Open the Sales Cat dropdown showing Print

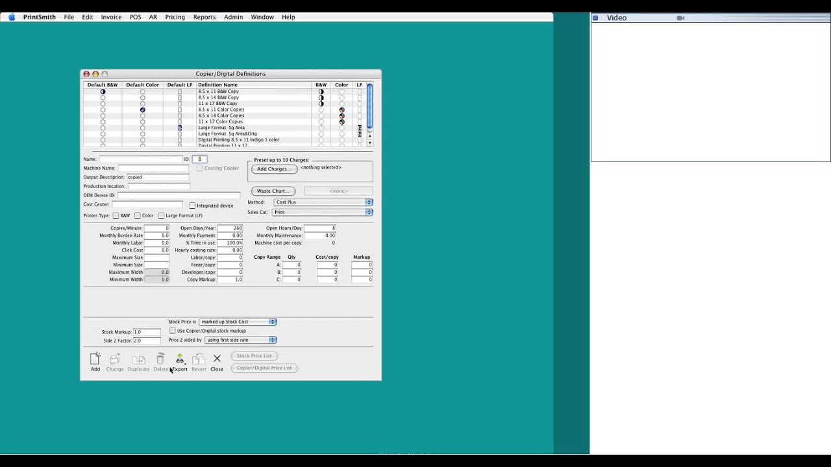(x=323, y=212)
